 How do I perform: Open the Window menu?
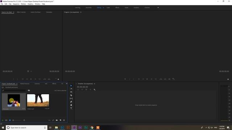pos(38,4)
